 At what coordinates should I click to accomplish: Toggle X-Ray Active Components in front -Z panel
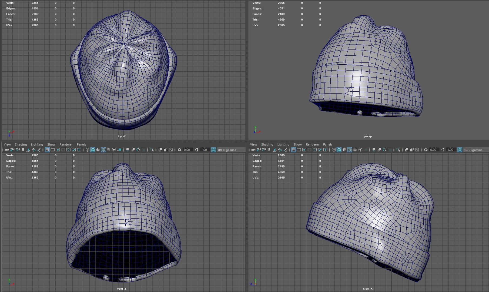[166, 150]
